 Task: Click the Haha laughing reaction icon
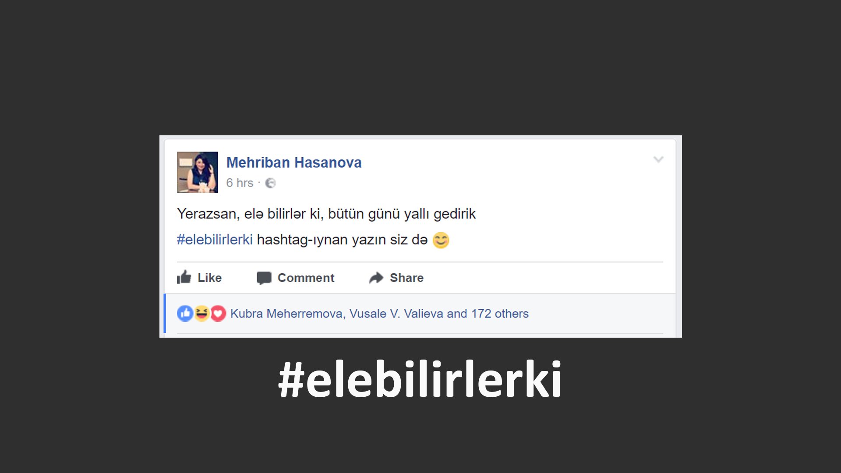point(201,314)
